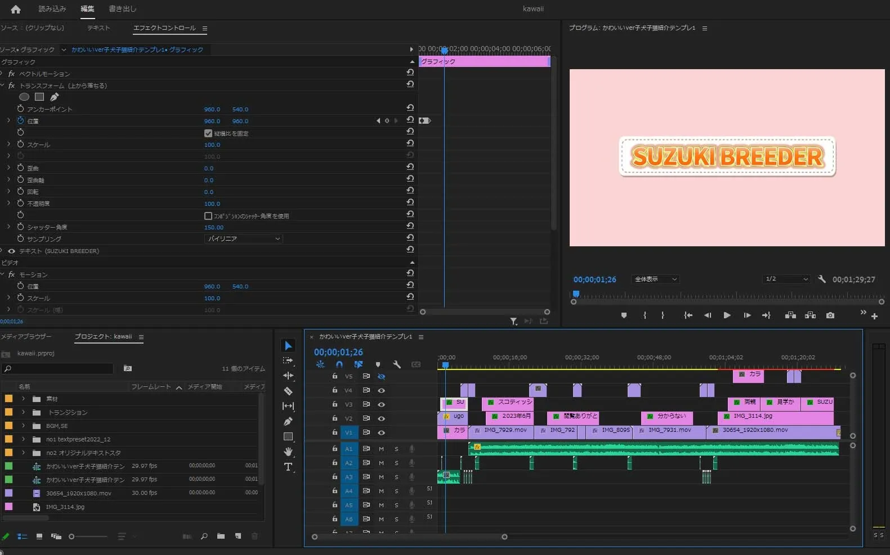Open the home screen icon

point(16,9)
